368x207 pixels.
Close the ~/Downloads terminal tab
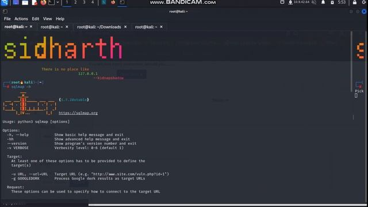125,27
